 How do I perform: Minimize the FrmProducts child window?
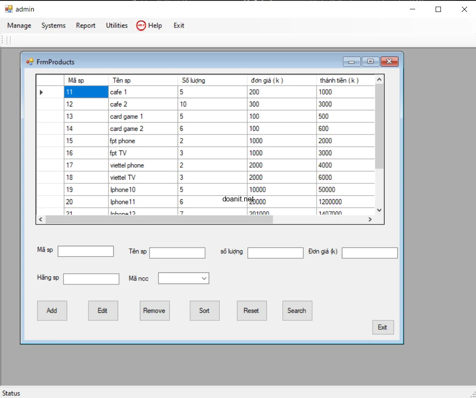coord(352,62)
